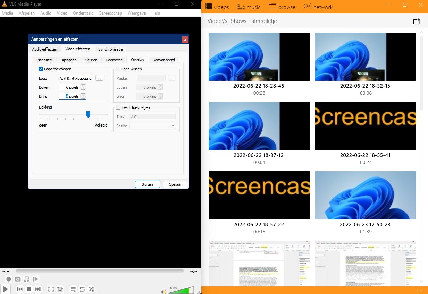The height and width of the screenshot is (294, 428).
Task: Close the Aanpassingen en effecten dialog
Action: [185, 40]
